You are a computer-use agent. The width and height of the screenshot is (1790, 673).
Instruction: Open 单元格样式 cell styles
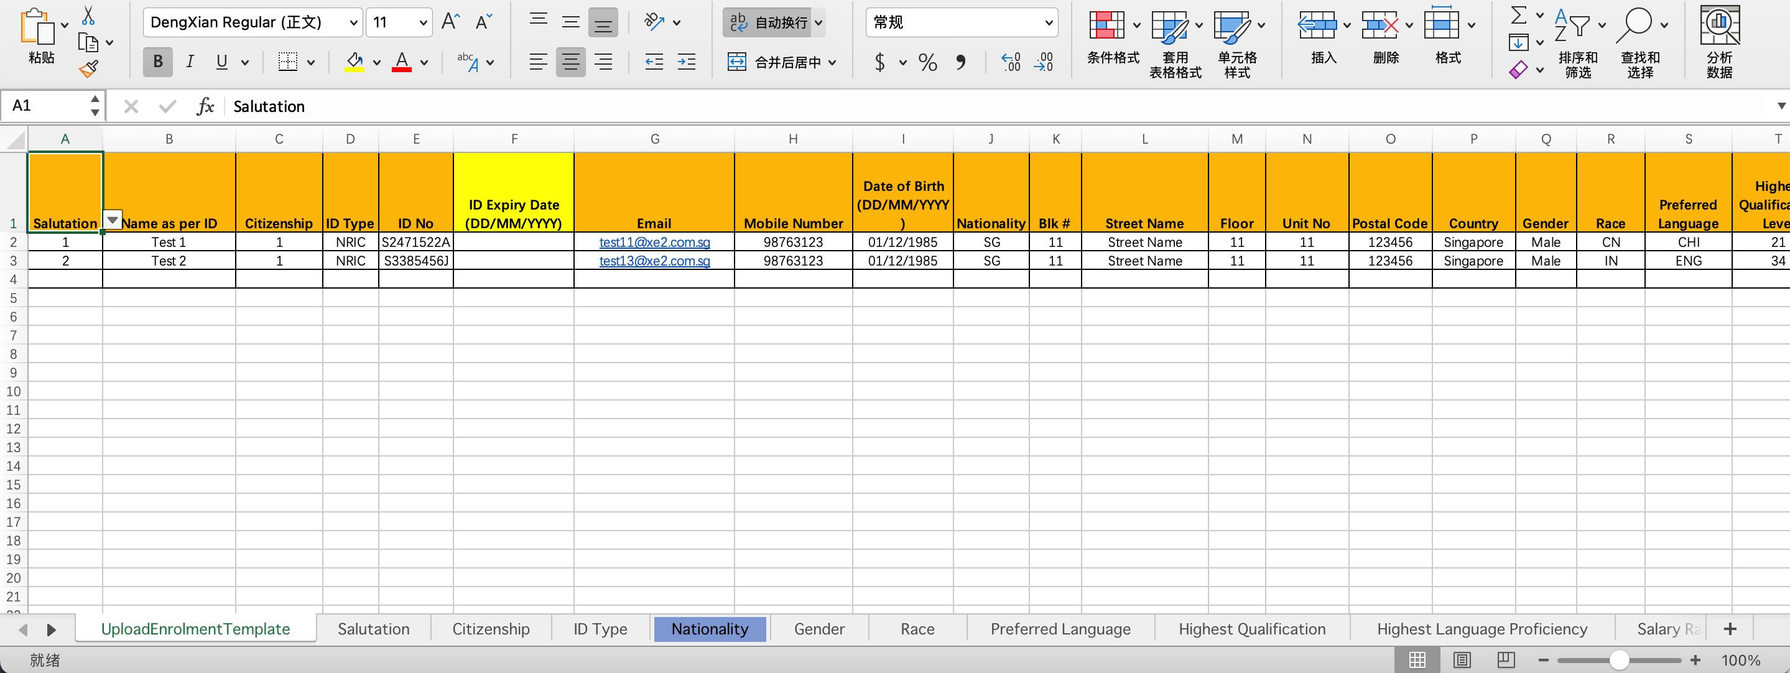[x=1238, y=45]
